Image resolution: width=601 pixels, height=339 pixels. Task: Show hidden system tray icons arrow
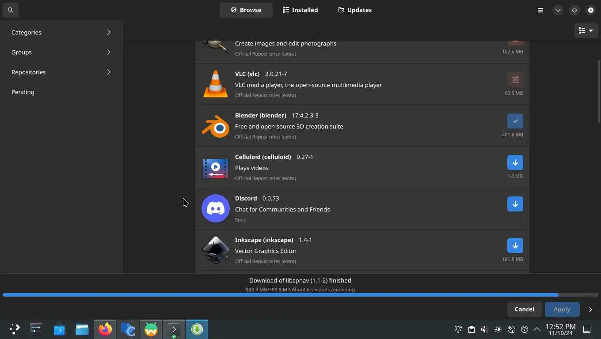pos(537,329)
